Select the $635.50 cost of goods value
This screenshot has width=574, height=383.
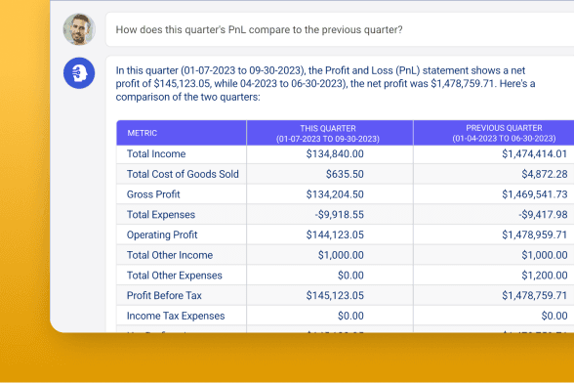pyautogui.click(x=345, y=174)
